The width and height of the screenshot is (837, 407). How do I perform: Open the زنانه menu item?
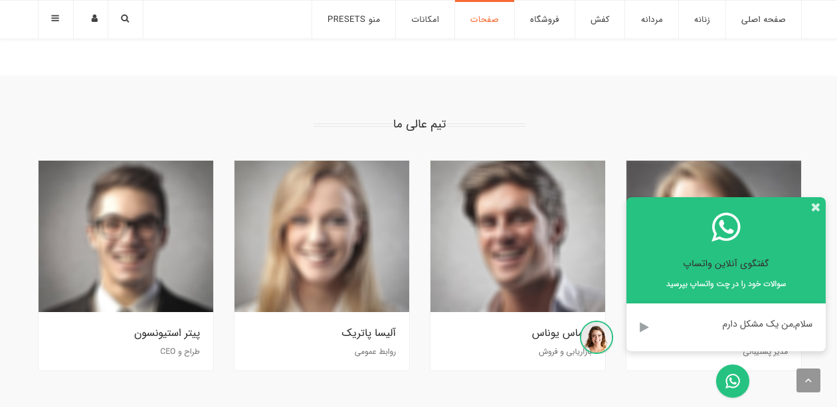[702, 19]
